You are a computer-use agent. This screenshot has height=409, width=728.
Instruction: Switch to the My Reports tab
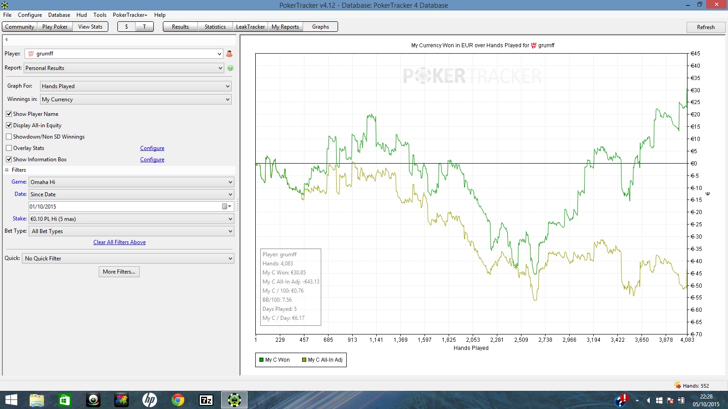[285, 27]
